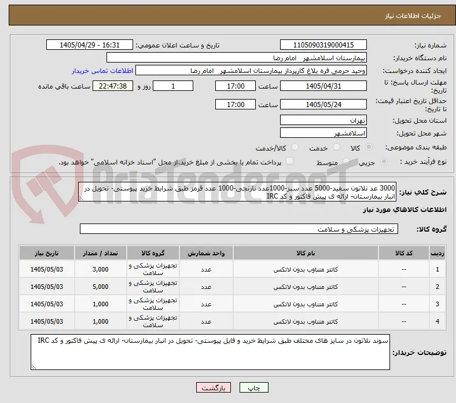Click the response deadline date 1405/04/31
The width and height of the screenshot is (456, 403).
pos(323,86)
